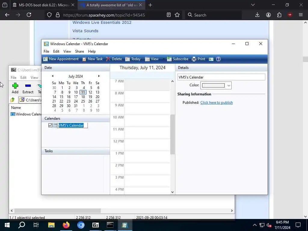Image resolution: width=308 pixels, height=231 pixels.
Task: Open File Explorer from taskbar
Action: pos(51,225)
